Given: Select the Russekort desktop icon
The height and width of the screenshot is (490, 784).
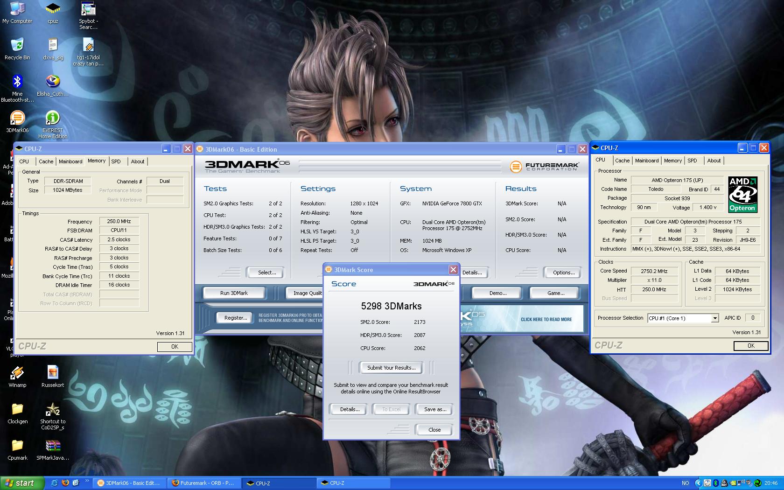Looking at the screenshot, I should pyautogui.click(x=53, y=377).
